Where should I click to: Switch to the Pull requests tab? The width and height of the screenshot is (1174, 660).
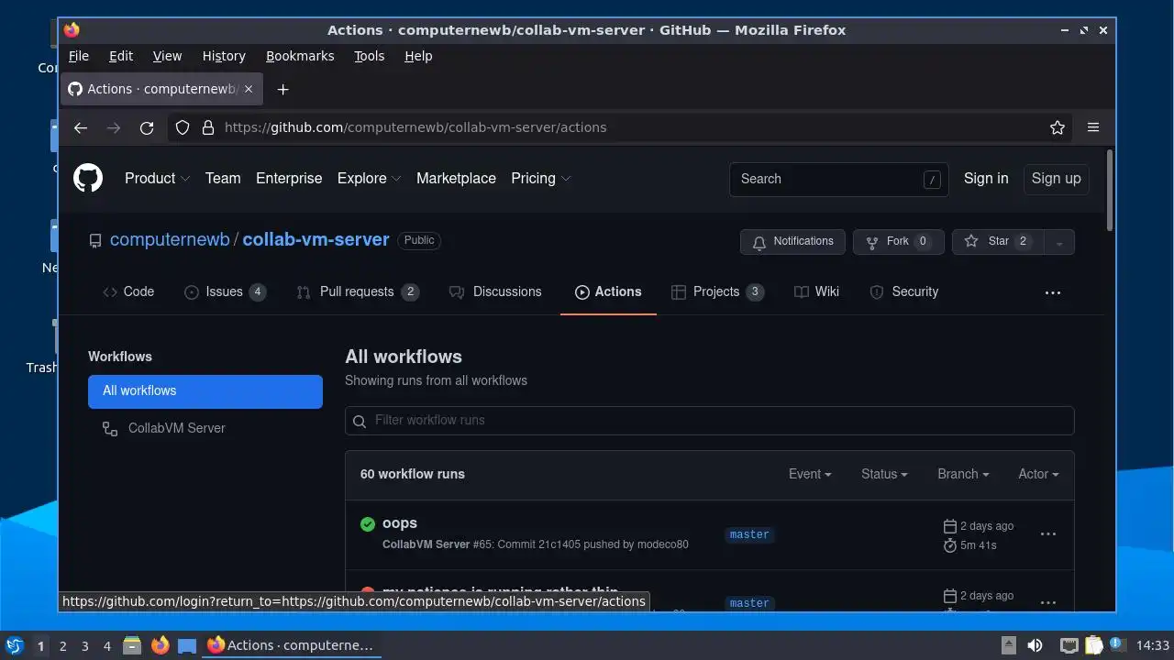pos(358,291)
